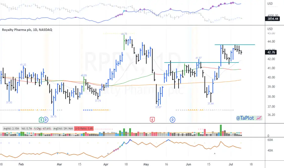Image resolution: width=284 pixels, height=168 pixels.
Task: Click the 42.76 current price label
Action: pyautogui.click(x=271, y=52)
